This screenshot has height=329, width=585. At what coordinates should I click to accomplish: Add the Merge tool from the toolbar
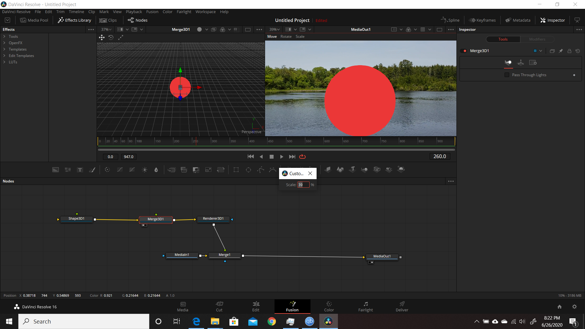pos(172,170)
